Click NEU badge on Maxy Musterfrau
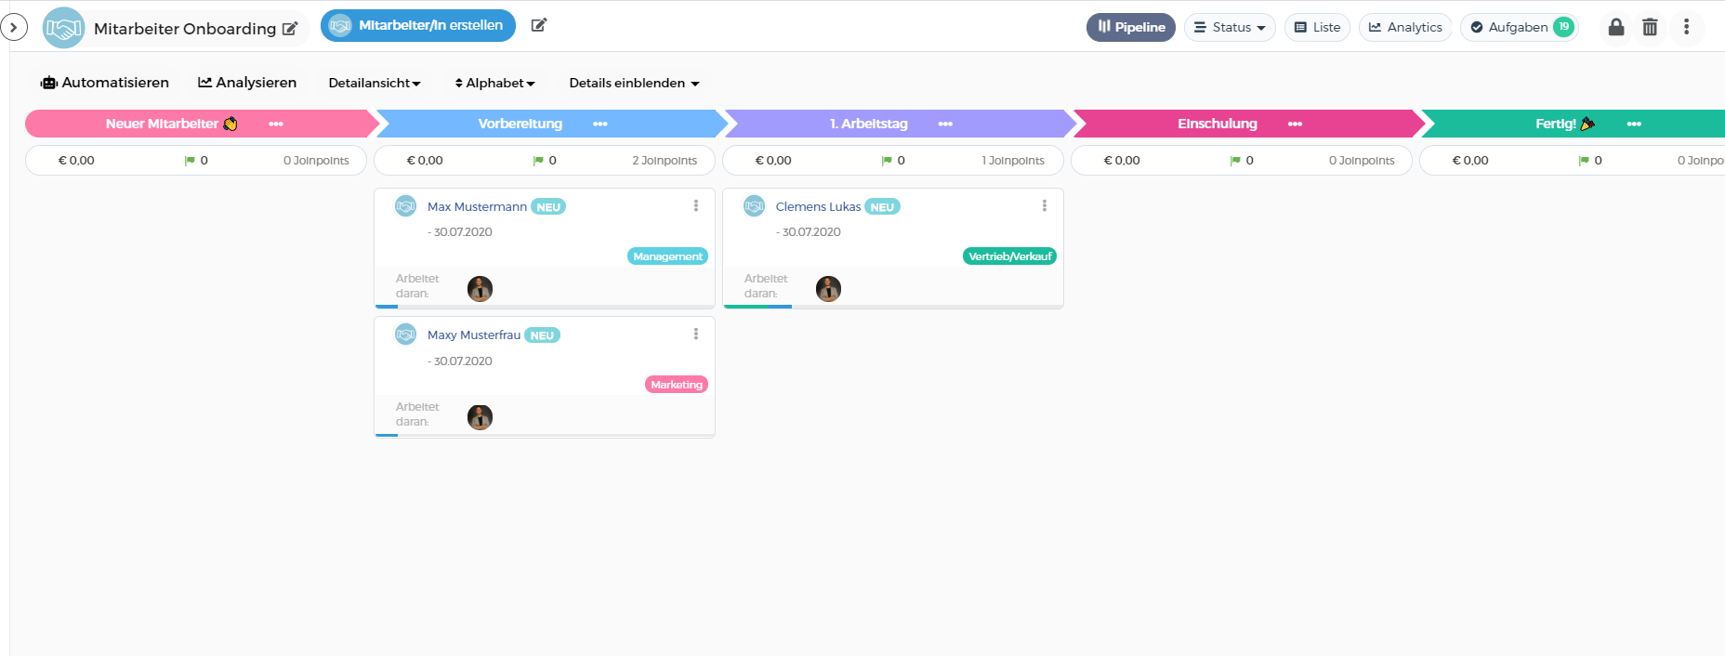Screen dimensions: 1725x656 point(542,335)
